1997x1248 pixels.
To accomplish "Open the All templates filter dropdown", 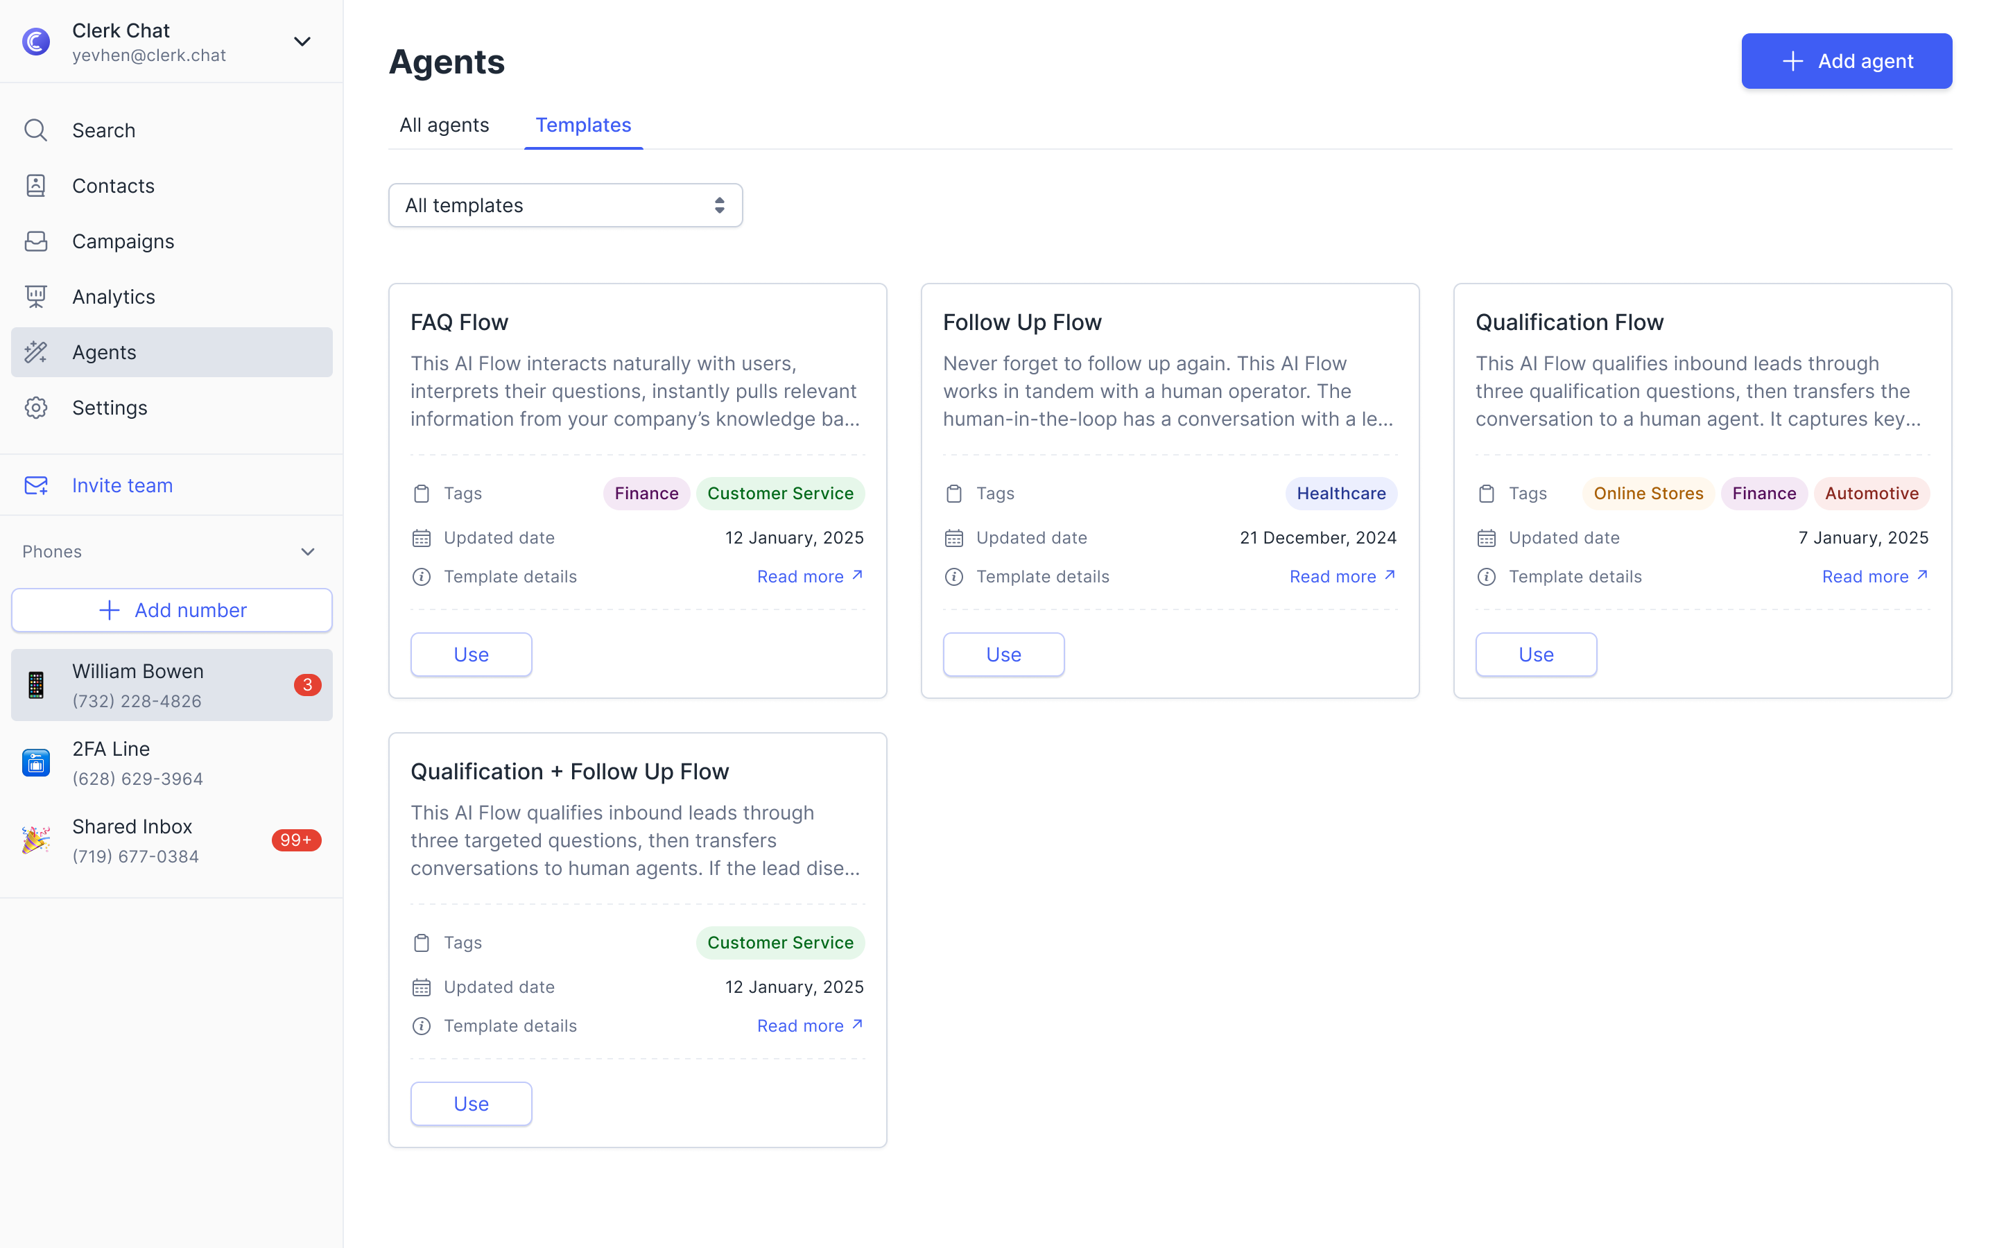I will (x=565, y=205).
